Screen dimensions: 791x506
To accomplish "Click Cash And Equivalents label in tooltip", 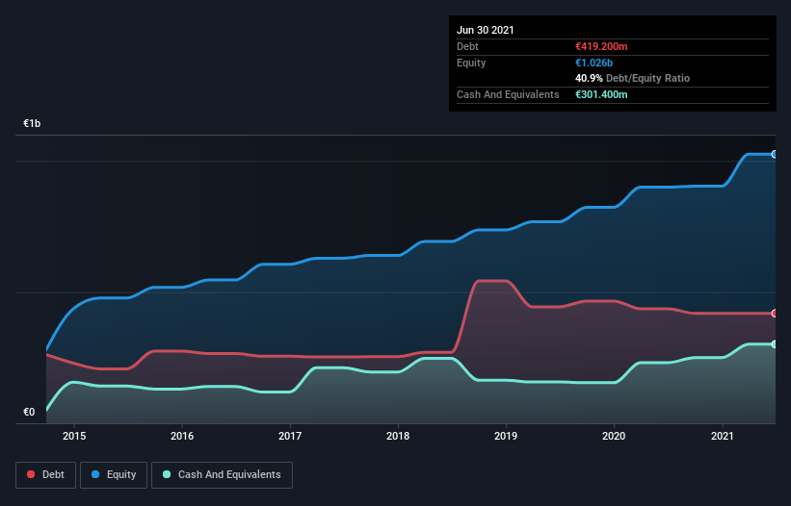I will point(508,94).
